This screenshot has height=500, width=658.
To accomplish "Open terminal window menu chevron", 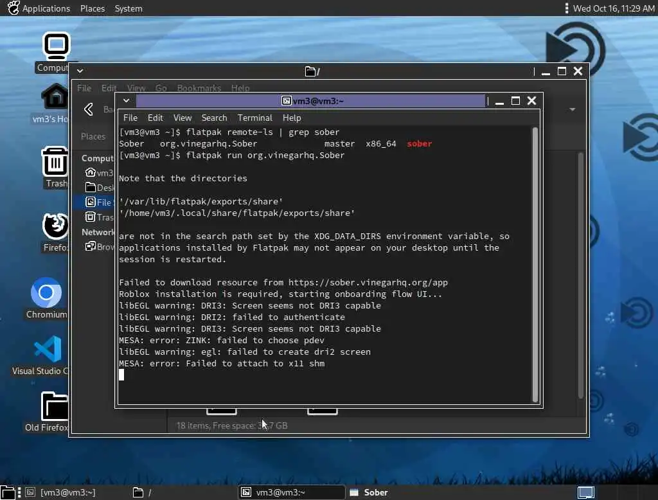I will [x=127, y=101].
